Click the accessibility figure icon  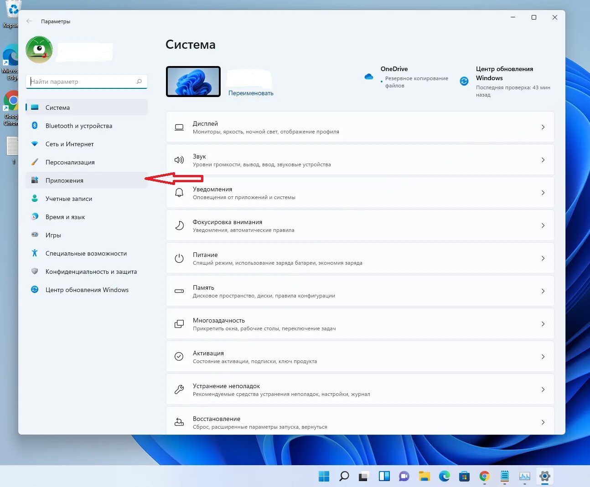(x=35, y=253)
